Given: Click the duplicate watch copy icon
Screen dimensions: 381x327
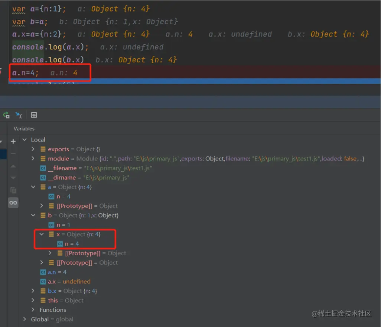Looking at the screenshot, I should click(x=13, y=190).
